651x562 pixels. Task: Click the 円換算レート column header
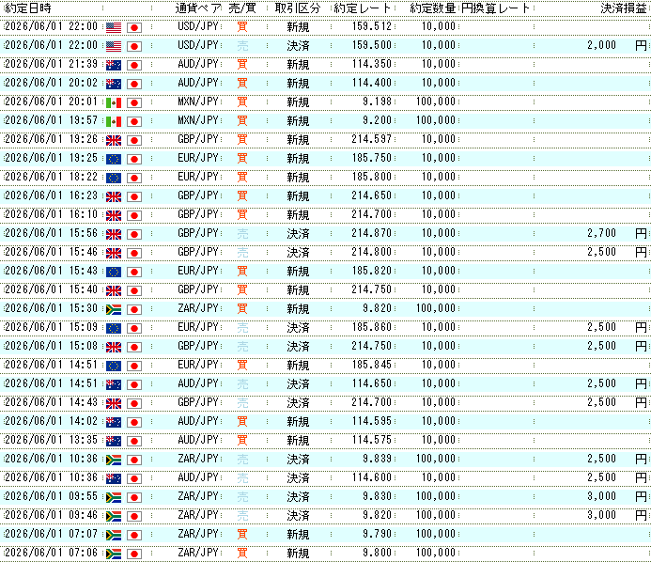click(x=496, y=8)
